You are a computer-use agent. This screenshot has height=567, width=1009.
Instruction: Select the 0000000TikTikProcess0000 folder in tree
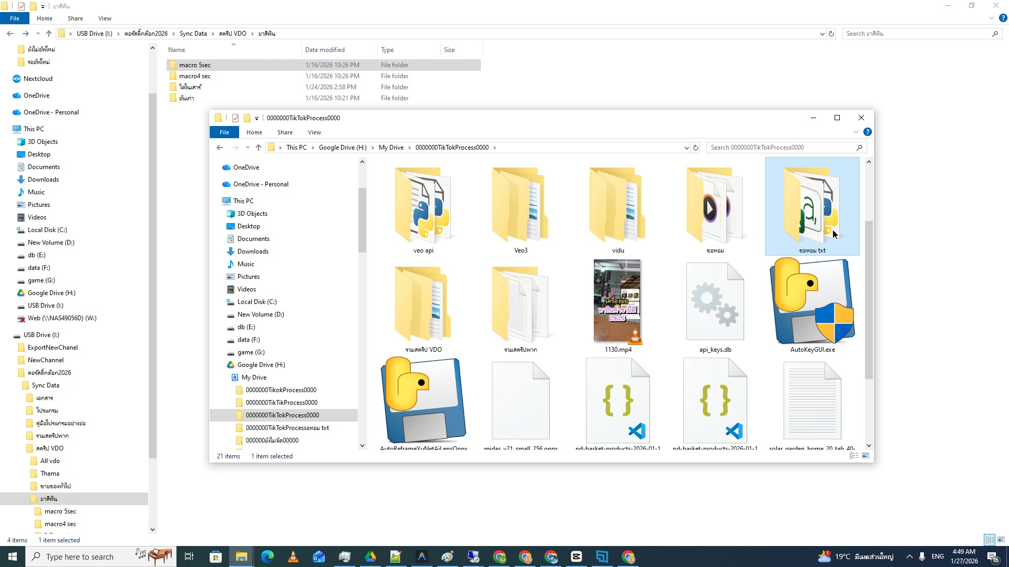[x=282, y=403]
